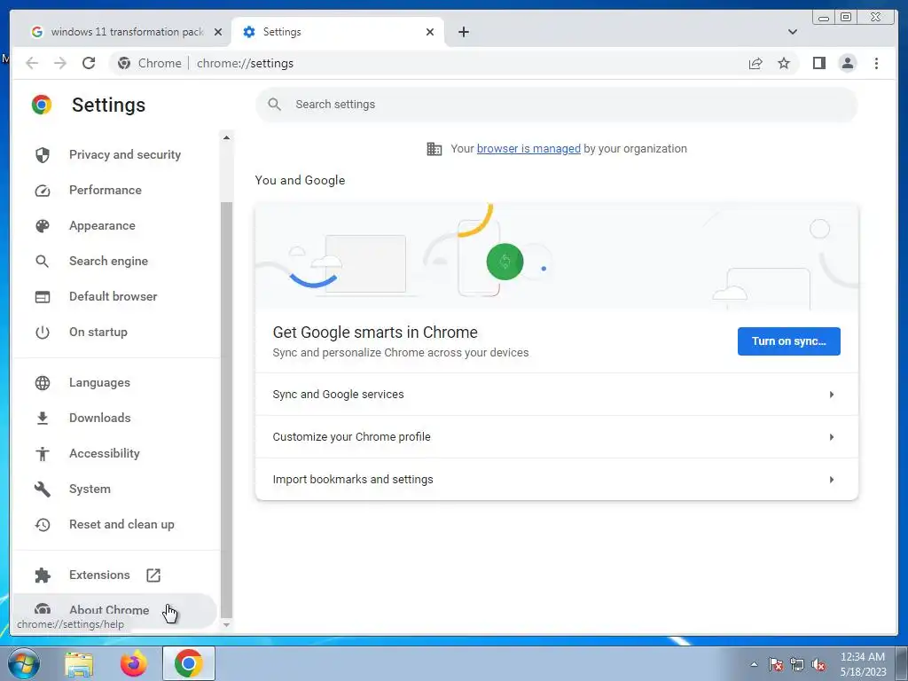Click the Performance gauge icon

click(43, 191)
